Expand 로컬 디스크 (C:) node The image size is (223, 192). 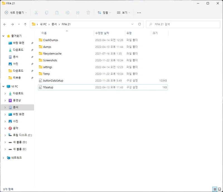5,135
